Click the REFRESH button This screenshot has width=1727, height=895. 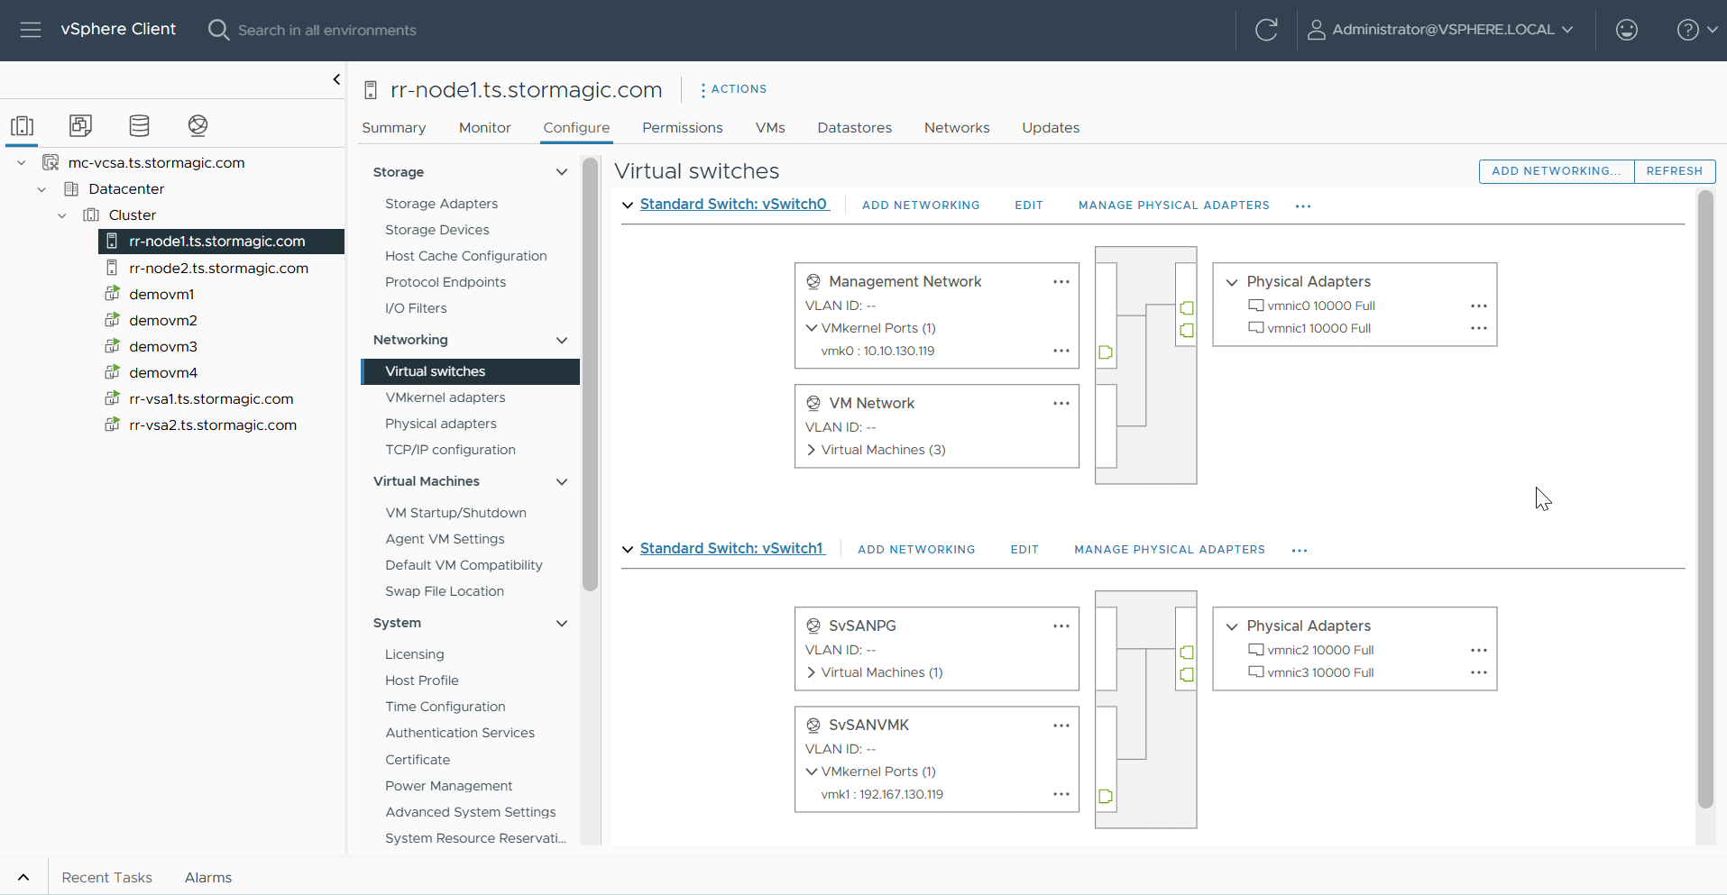(x=1675, y=171)
